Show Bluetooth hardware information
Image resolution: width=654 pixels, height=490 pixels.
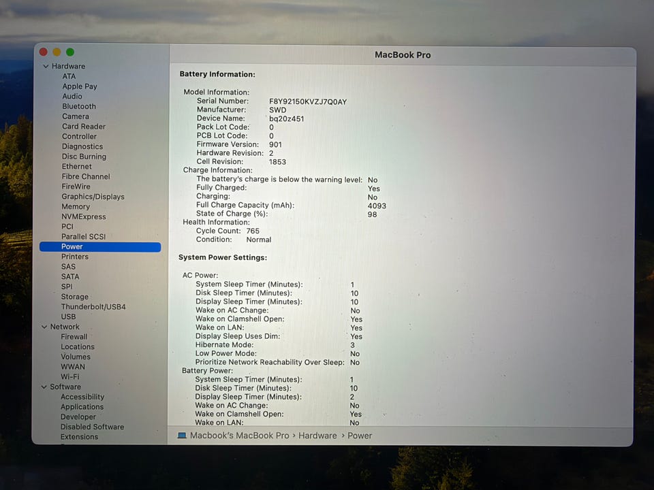coord(79,106)
